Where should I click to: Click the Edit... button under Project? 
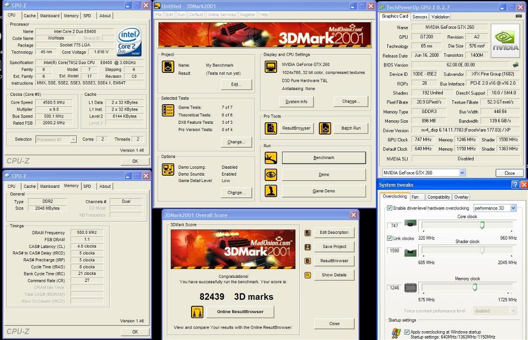[x=237, y=85]
